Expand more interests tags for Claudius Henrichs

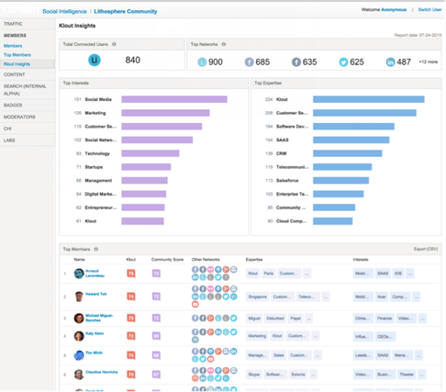422,375
